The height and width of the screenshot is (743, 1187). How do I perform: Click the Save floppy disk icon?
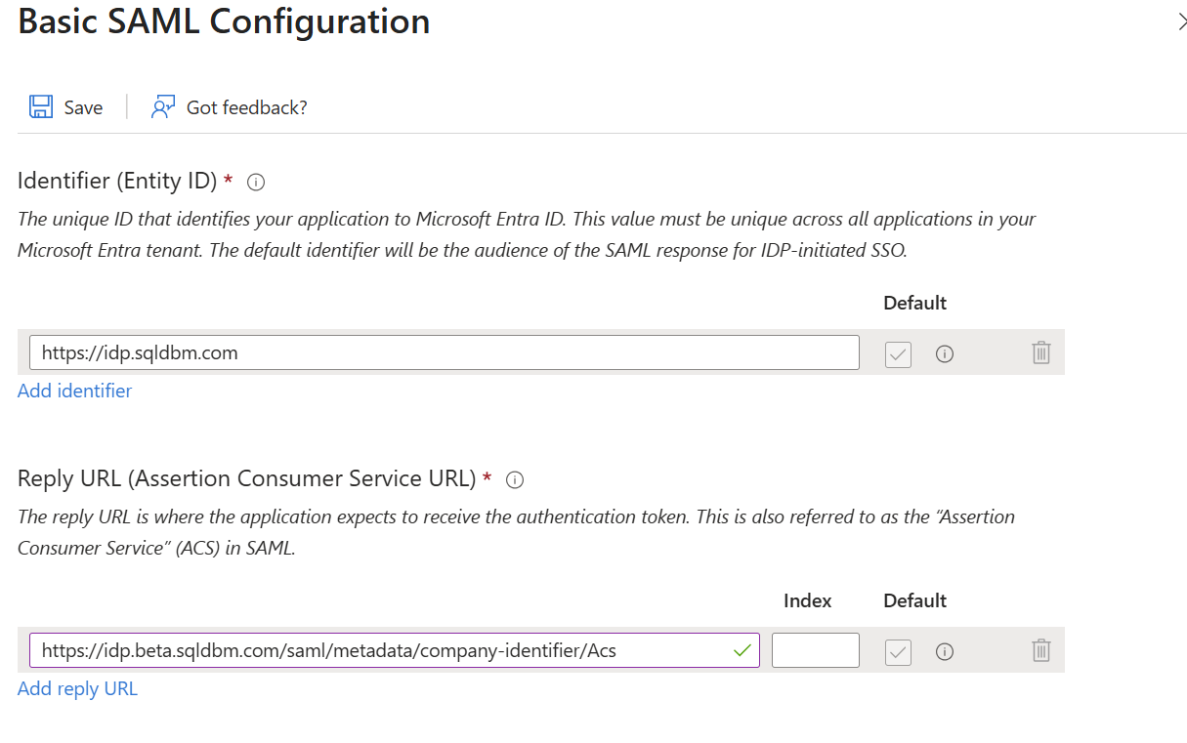pos(41,107)
